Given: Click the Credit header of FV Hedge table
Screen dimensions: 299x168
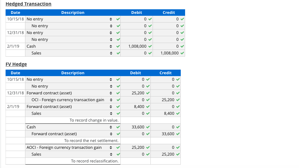Looking at the screenshot, I should [166, 73].
